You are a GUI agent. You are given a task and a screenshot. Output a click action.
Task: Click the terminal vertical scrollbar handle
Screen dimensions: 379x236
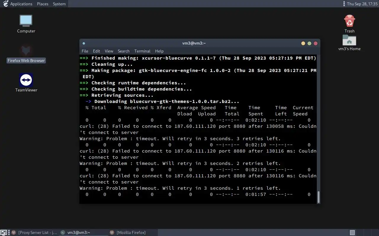coord(319,197)
